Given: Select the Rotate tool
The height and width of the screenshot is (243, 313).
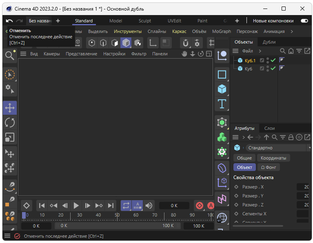Looking at the screenshot, I should click(x=10, y=123).
